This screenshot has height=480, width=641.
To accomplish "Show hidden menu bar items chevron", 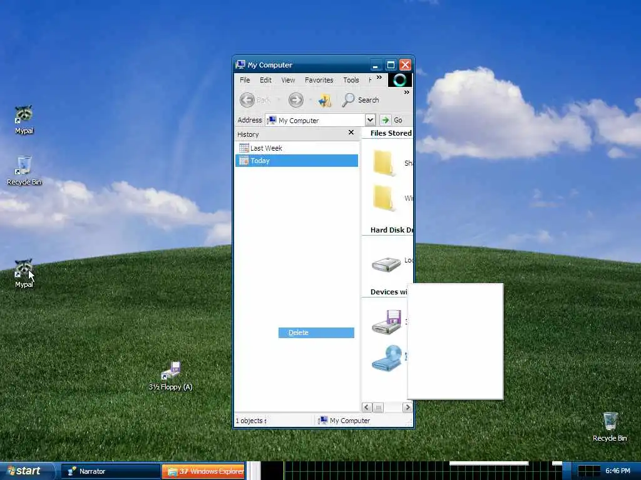I will (379, 77).
